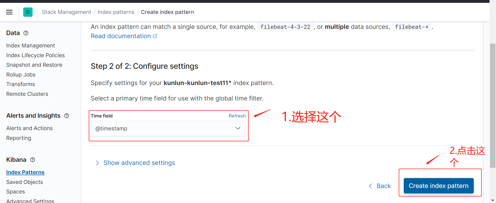This screenshot has height=203, width=496.
Task: Click the help icon beside Kibana heading
Action: pyautogui.click(x=33, y=160)
